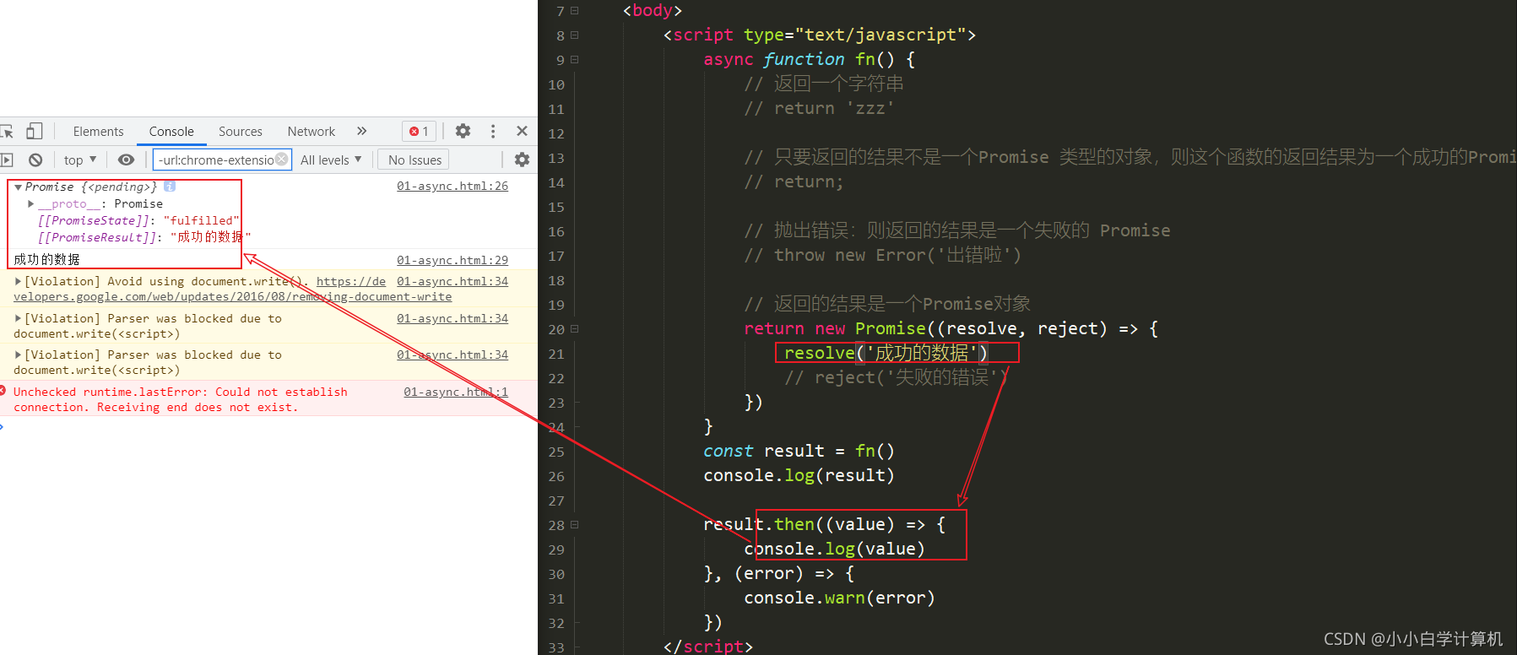Click console.warn(error) code line
The width and height of the screenshot is (1517, 655).
[x=839, y=598]
